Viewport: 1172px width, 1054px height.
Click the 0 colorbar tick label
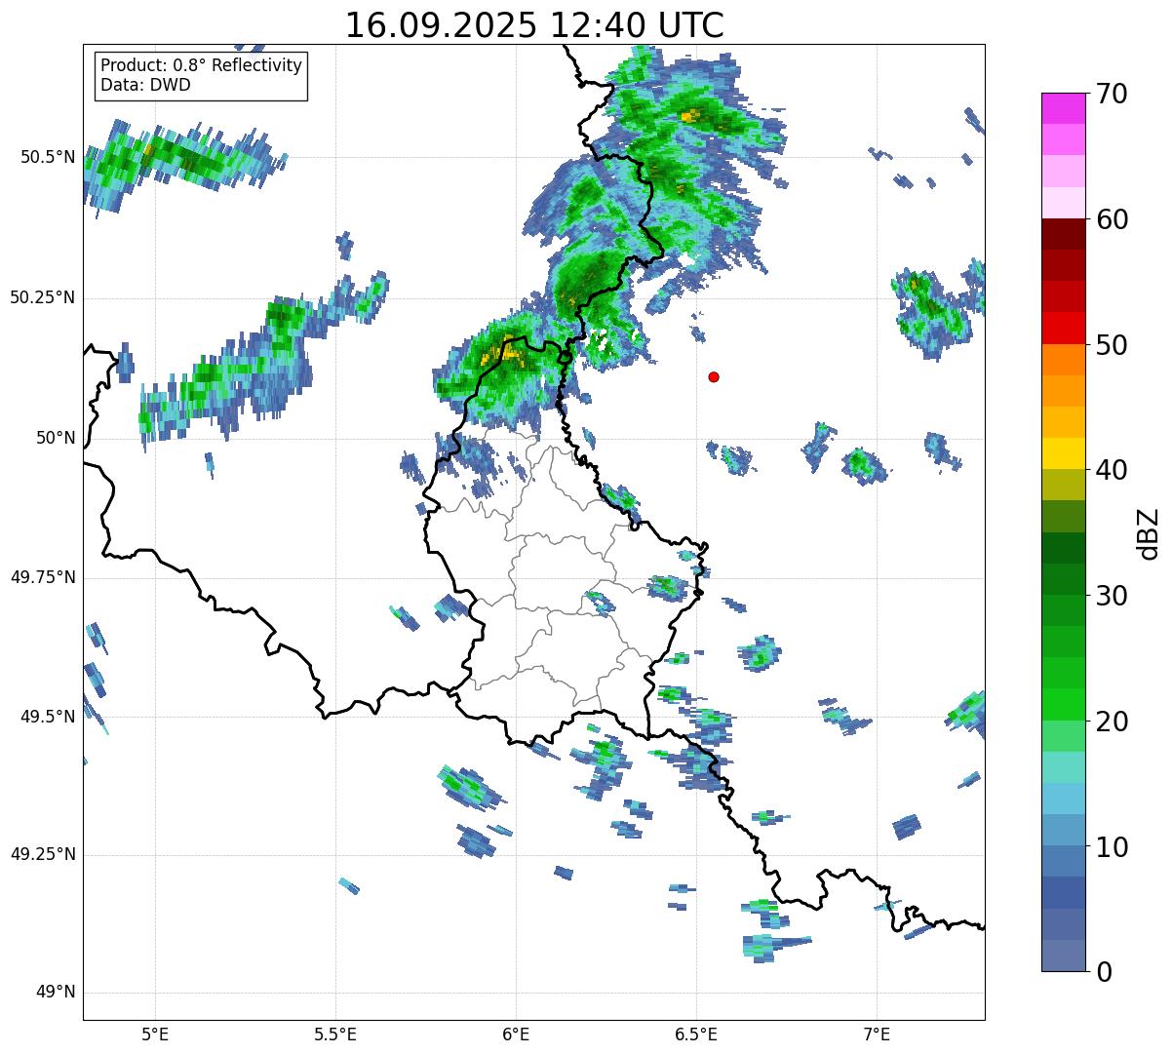point(1105,972)
